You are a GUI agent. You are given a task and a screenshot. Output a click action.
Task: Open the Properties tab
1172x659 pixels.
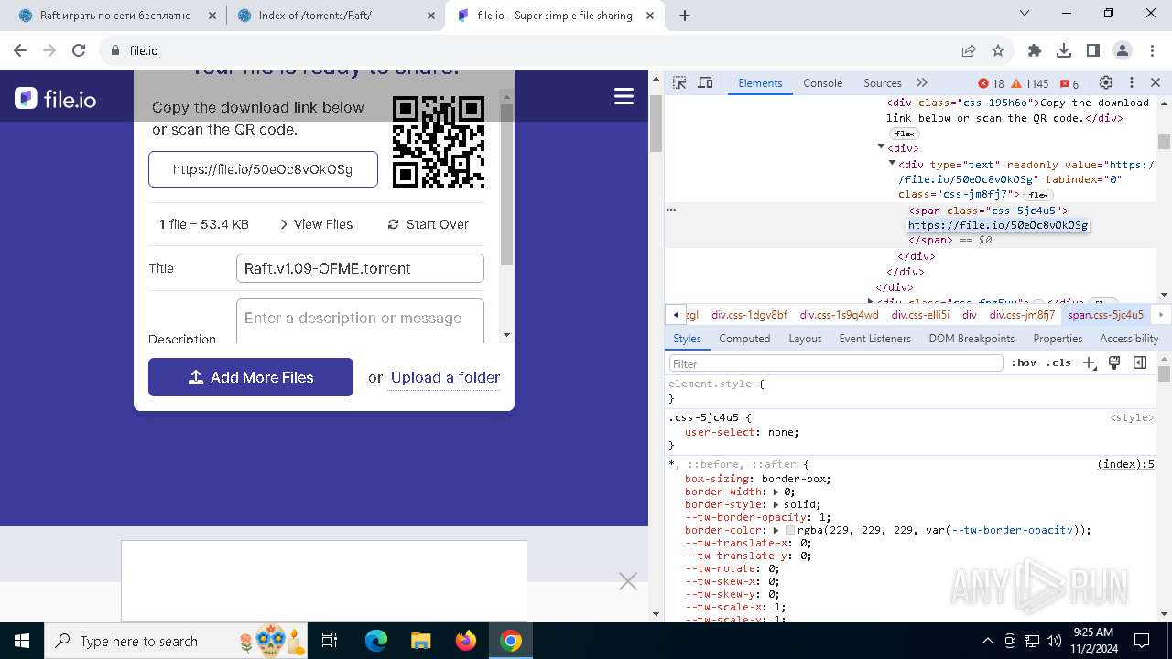[x=1058, y=339]
